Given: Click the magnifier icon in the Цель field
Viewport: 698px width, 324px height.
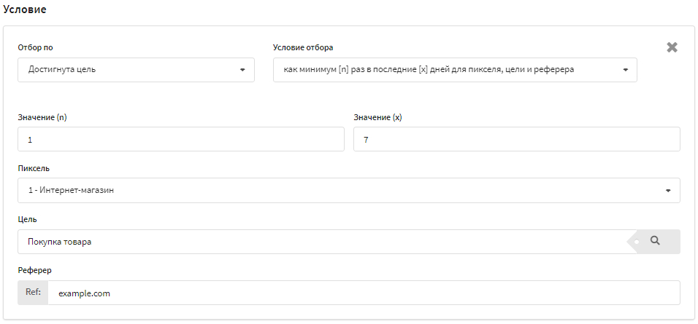Looking at the screenshot, I should tap(654, 241).
